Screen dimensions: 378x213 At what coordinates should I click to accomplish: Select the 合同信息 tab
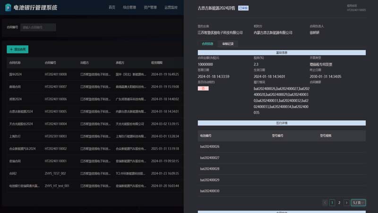click(x=207, y=44)
